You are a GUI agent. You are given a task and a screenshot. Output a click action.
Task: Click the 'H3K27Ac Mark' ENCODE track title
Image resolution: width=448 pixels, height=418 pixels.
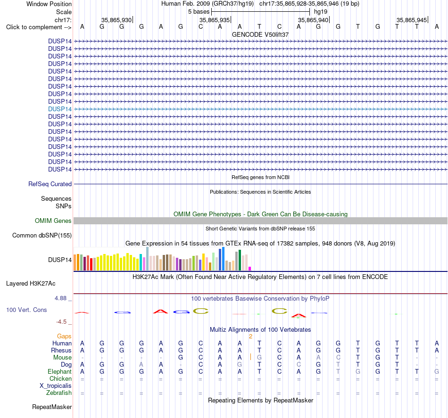coord(260,277)
